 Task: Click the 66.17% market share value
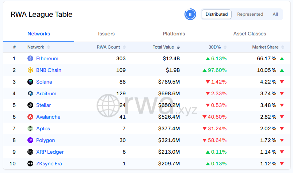pos(267,59)
